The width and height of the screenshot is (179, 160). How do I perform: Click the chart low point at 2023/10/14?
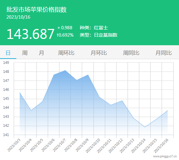point(145,127)
